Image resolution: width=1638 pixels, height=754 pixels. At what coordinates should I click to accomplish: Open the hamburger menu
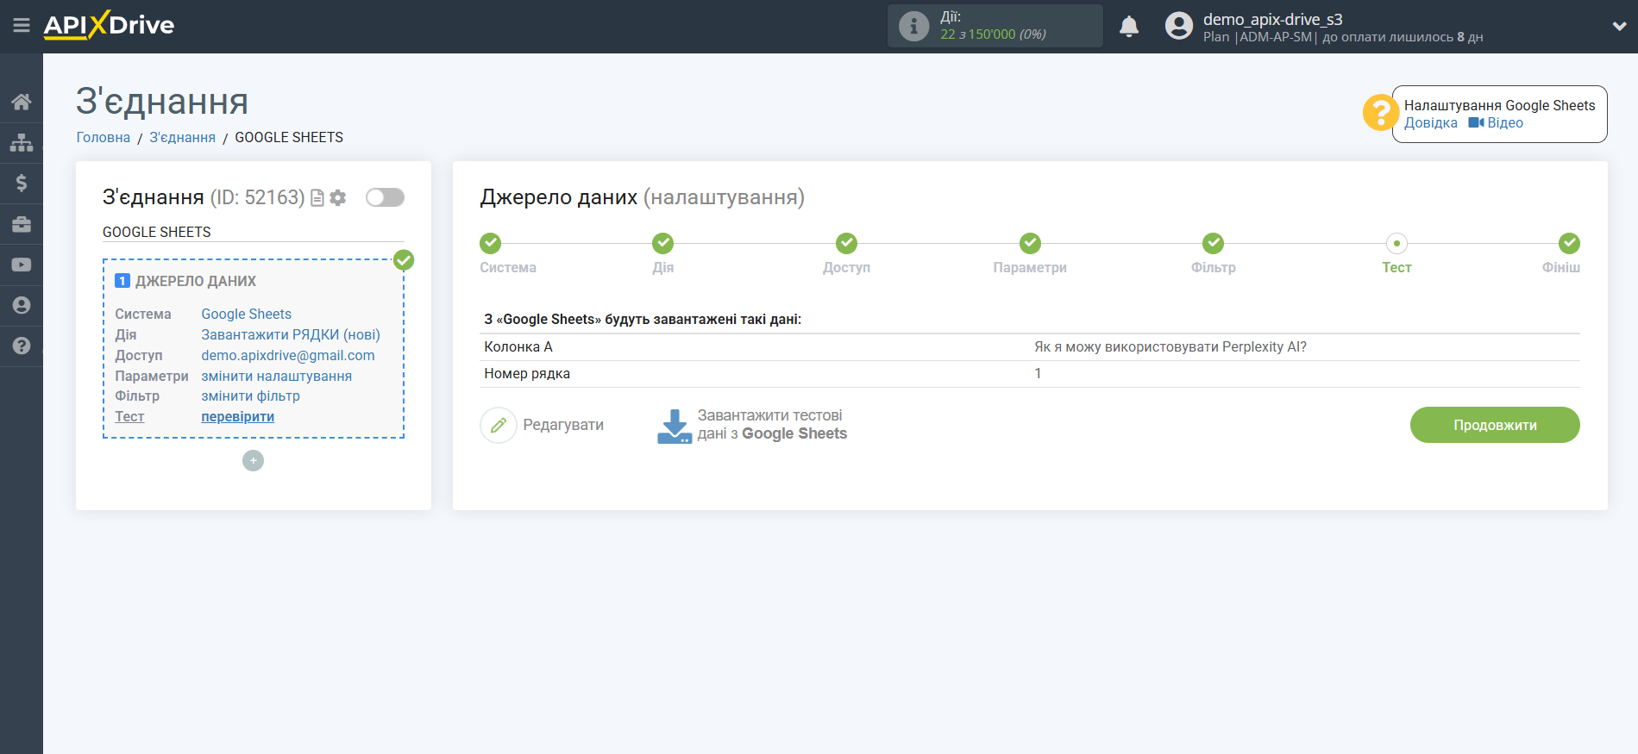22,26
